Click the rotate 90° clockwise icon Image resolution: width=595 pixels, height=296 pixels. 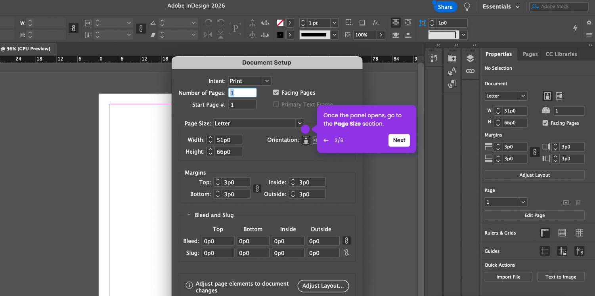point(209,23)
